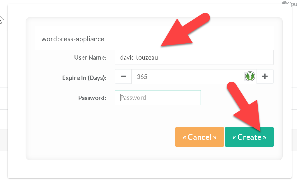
Task: Click the User Name label
Action: 90,58
